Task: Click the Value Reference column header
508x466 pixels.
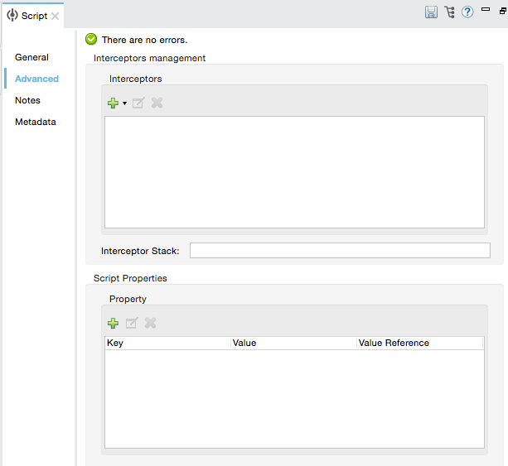Action: coord(419,343)
